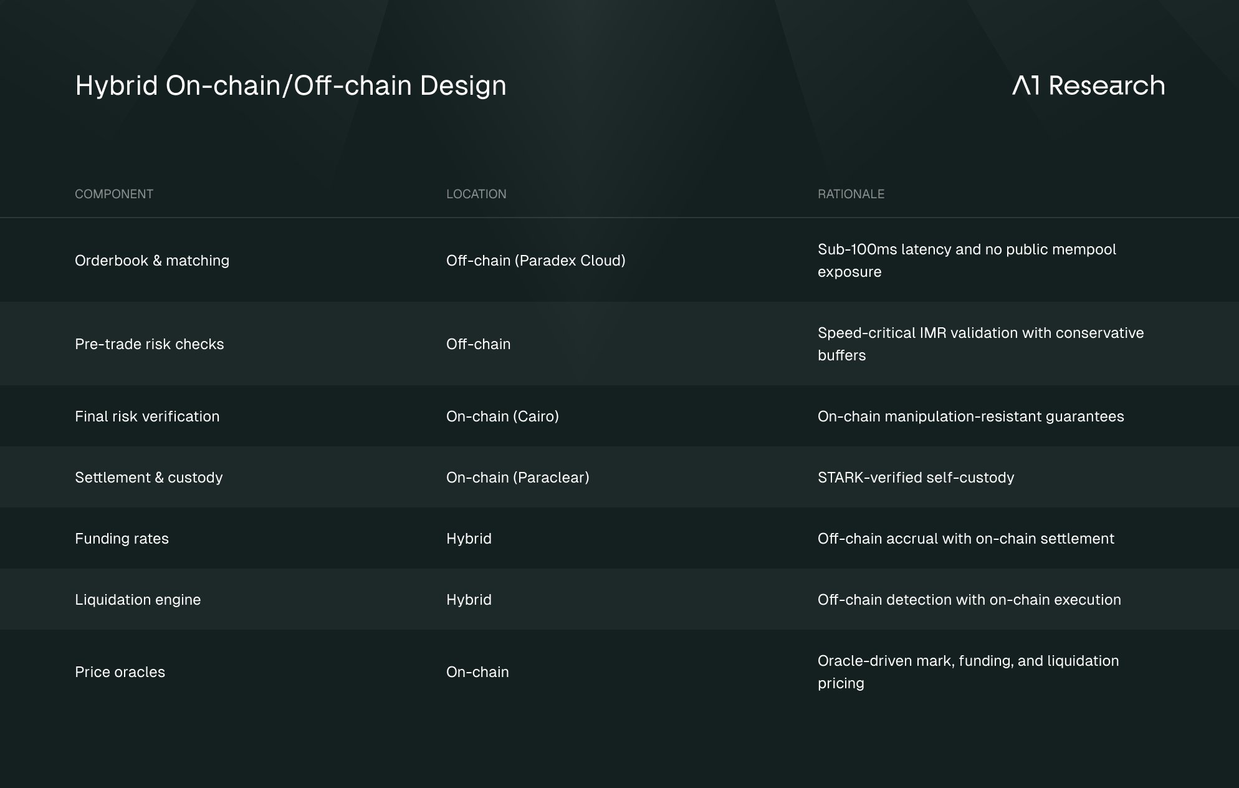Click the STARK-verified self-custody text
This screenshot has width=1239, height=788.
(916, 478)
